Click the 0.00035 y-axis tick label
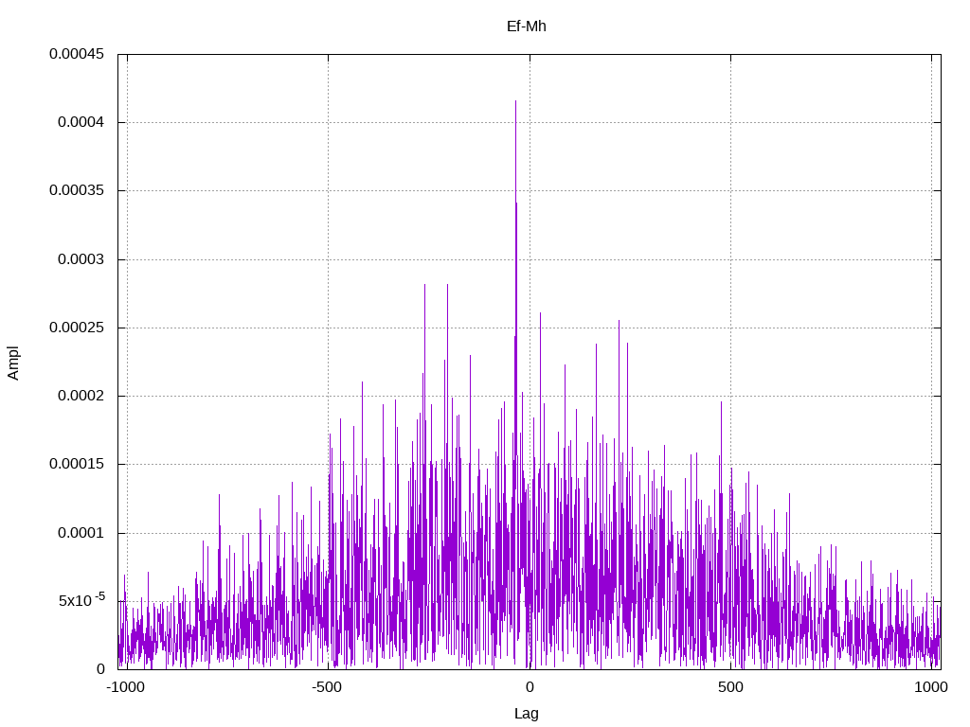 [x=77, y=190]
